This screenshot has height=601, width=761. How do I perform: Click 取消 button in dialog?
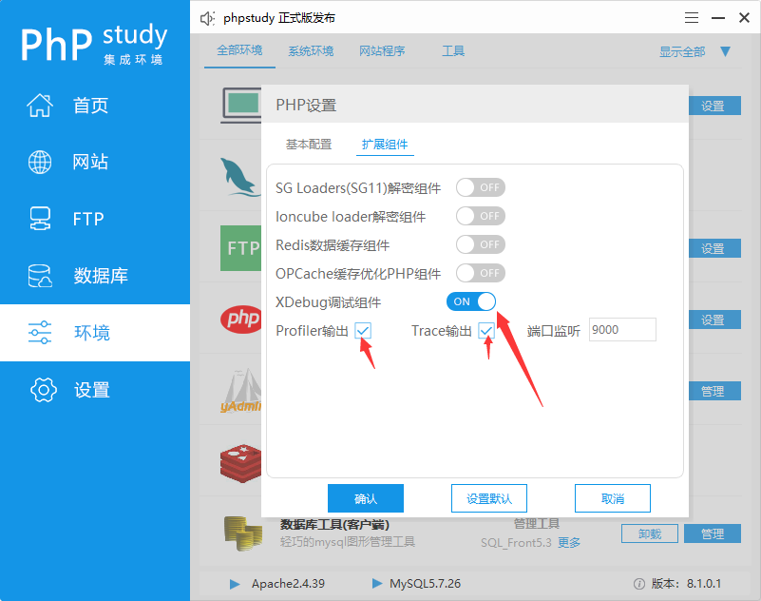click(x=613, y=498)
